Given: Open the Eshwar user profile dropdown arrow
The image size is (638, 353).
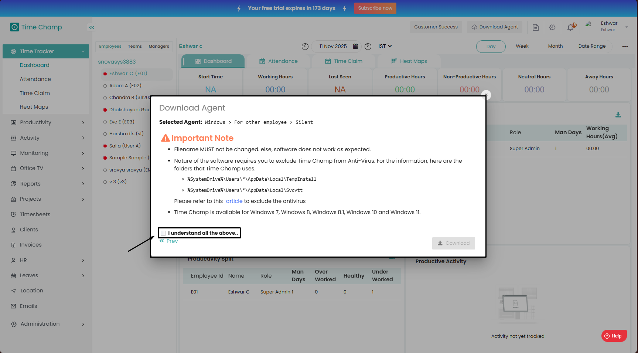Looking at the screenshot, I should click(x=627, y=27).
